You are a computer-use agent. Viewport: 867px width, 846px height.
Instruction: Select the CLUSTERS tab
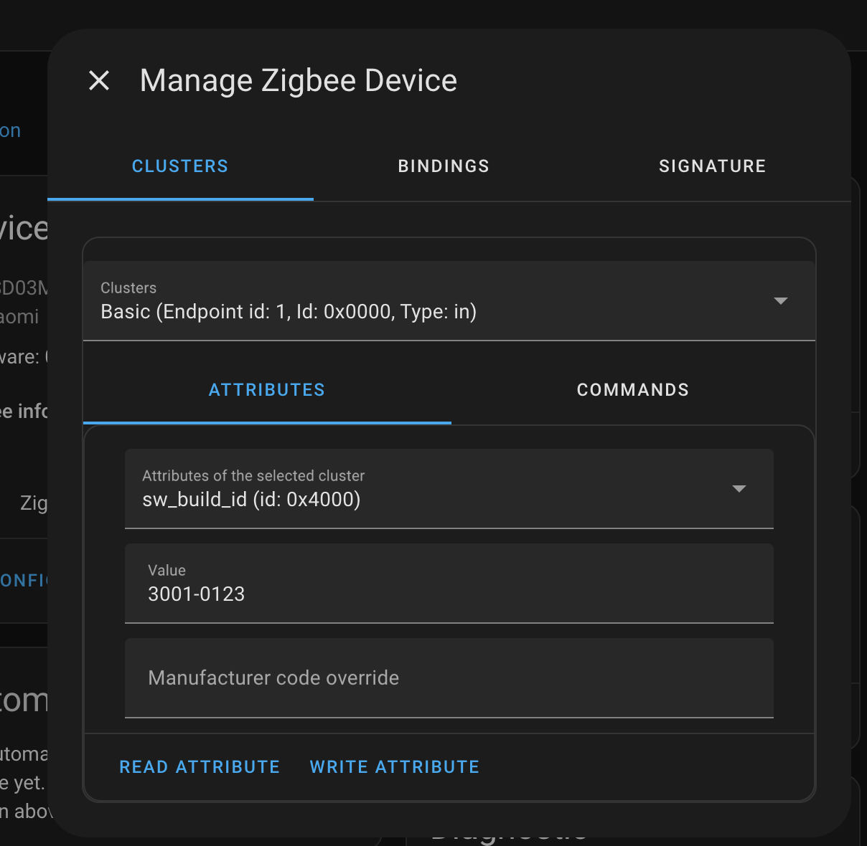(179, 166)
